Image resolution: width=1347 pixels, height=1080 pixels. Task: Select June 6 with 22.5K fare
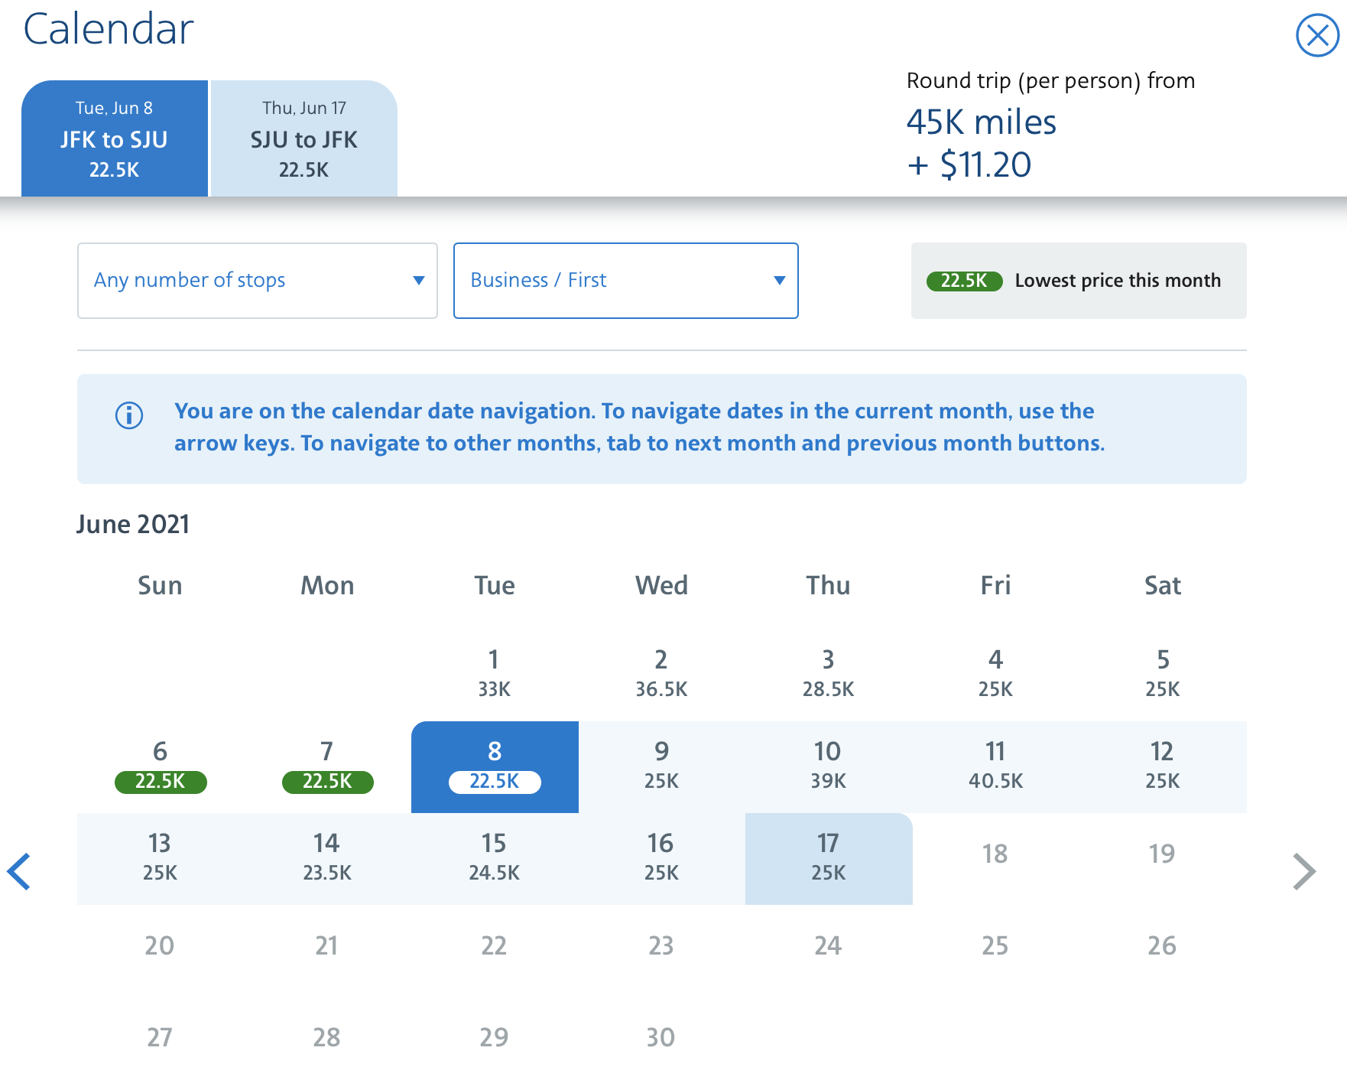[160, 766]
